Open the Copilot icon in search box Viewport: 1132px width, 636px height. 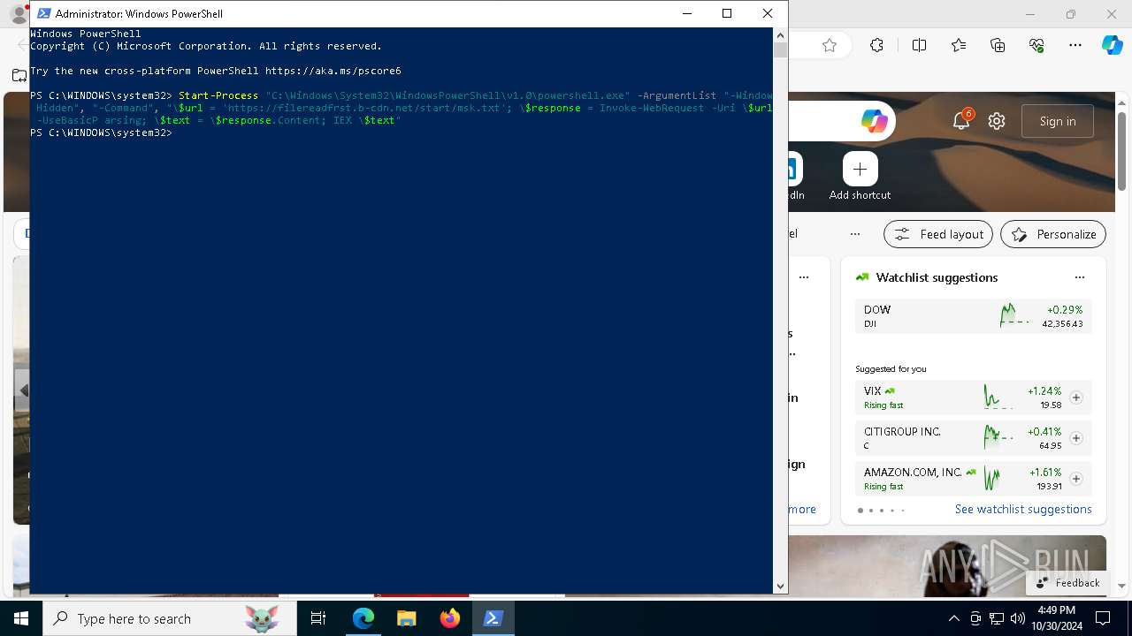pos(874,122)
